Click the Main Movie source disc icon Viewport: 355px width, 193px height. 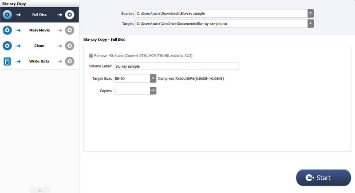click(x=7, y=30)
